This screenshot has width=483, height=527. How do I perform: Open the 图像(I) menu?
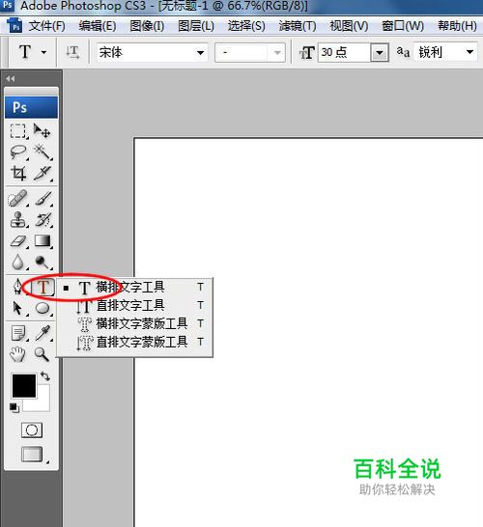pyautogui.click(x=147, y=25)
